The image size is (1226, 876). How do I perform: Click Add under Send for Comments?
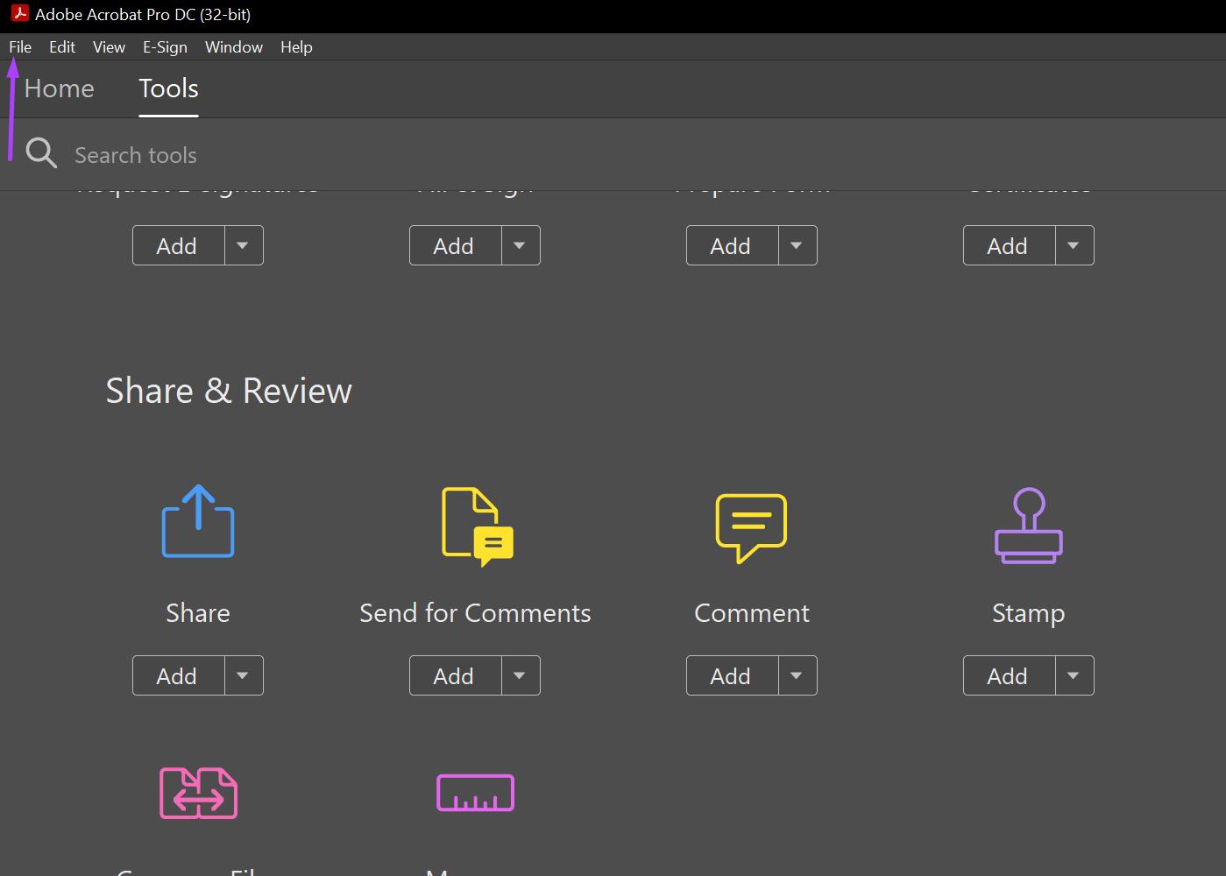click(x=453, y=675)
